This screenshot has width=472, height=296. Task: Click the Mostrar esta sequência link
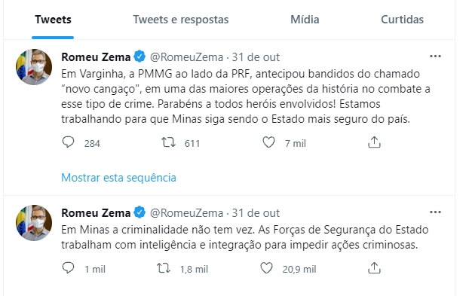[118, 178]
